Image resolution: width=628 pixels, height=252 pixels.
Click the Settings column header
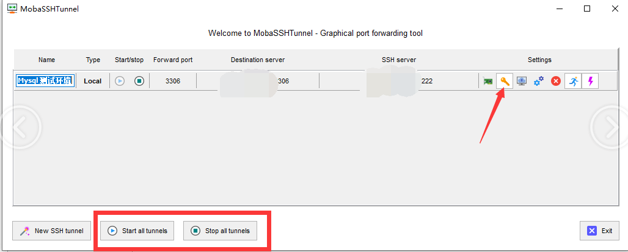click(539, 60)
